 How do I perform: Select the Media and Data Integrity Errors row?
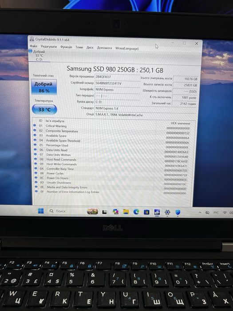(x=113, y=187)
